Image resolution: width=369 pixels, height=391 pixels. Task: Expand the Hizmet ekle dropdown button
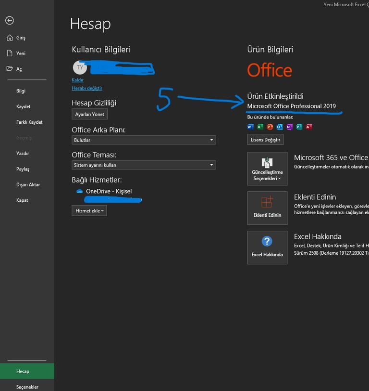(x=89, y=211)
